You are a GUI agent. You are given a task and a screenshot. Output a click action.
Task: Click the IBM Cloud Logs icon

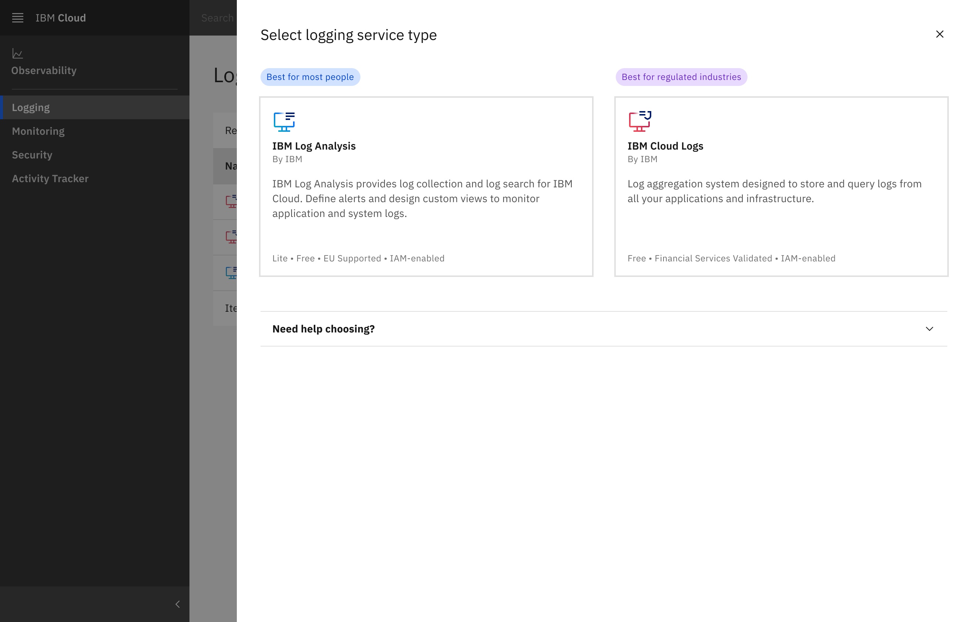pyautogui.click(x=640, y=121)
